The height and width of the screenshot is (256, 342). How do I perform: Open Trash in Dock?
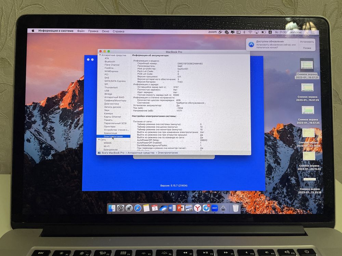pyautogui.click(x=236, y=208)
